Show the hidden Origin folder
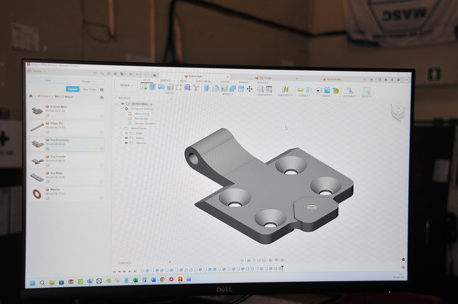458x304 pixels. click(126, 133)
